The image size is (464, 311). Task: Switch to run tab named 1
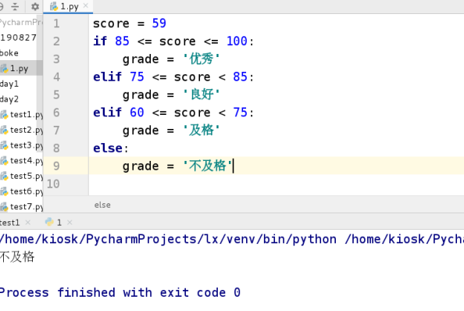59,223
